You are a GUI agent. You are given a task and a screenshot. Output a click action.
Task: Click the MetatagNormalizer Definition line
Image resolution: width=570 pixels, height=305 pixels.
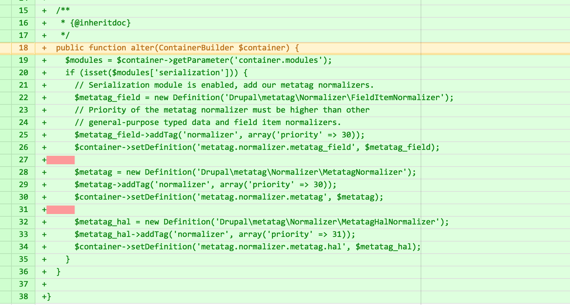245,172
